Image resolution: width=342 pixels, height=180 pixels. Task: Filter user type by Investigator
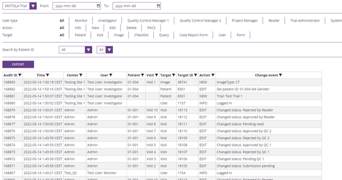click(107, 20)
